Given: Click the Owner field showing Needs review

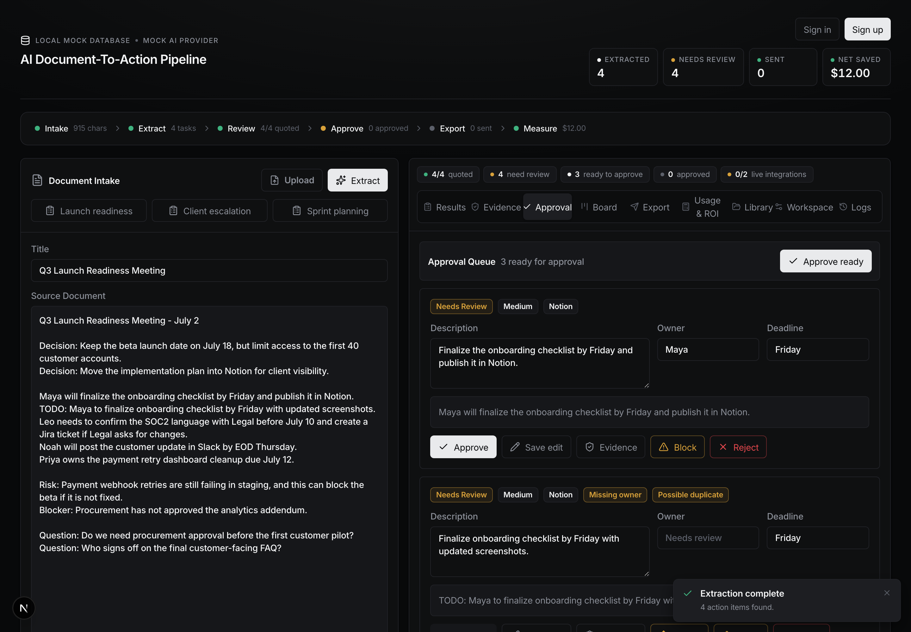Looking at the screenshot, I should click(x=708, y=538).
